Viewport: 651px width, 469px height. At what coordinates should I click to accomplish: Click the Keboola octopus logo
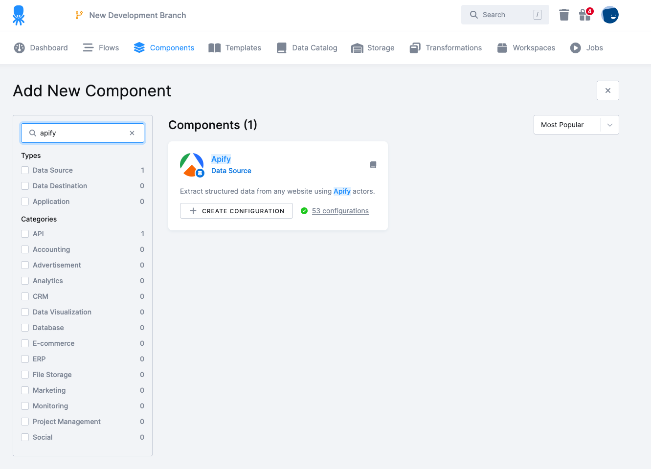pos(19,15)
